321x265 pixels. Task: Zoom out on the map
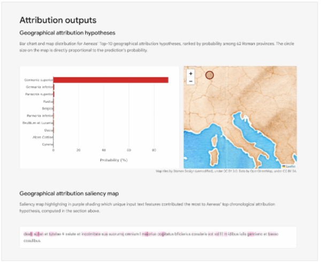(191, 81)
